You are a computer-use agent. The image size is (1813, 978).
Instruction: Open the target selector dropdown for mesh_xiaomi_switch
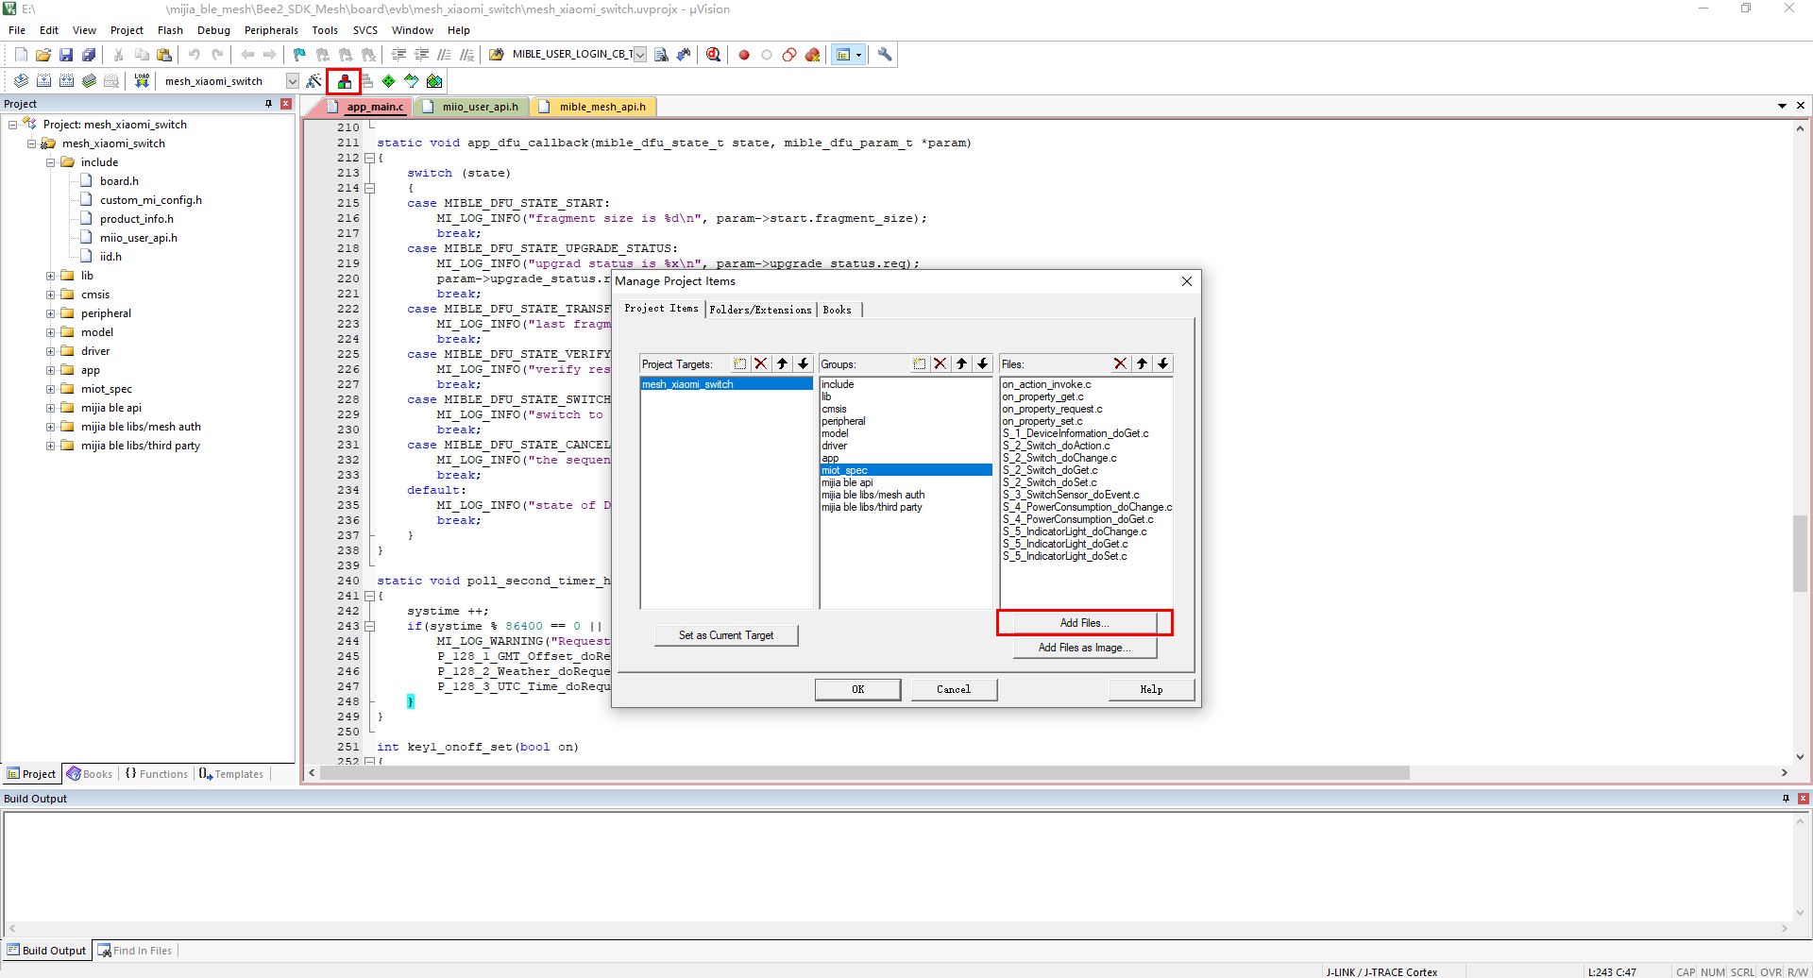coord(292,81)
